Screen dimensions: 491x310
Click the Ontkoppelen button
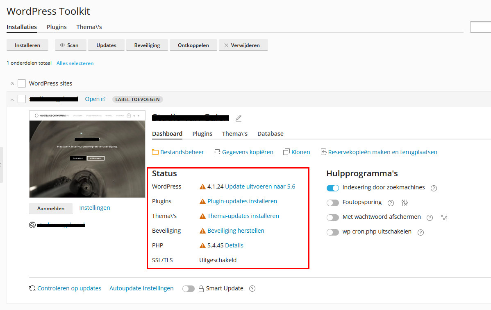point(193,45)
